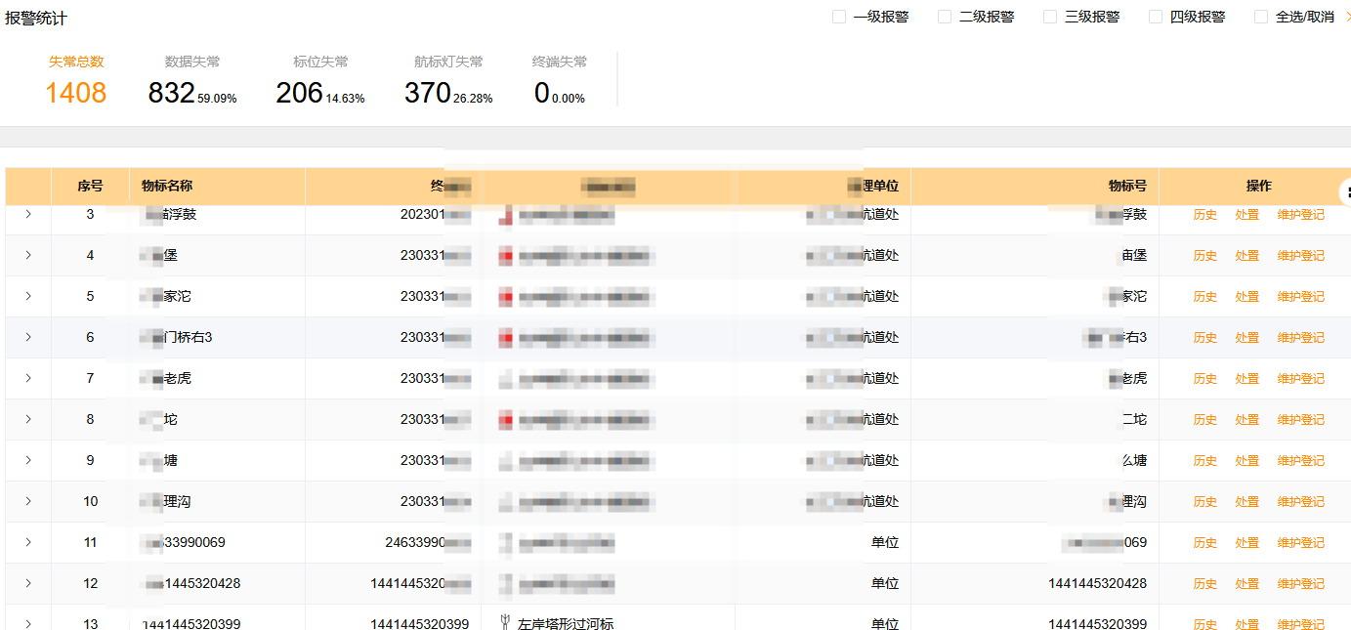1351x630 pixels.
Task: Expand row 7 with the chevron arrow
Action: (28, 378)
